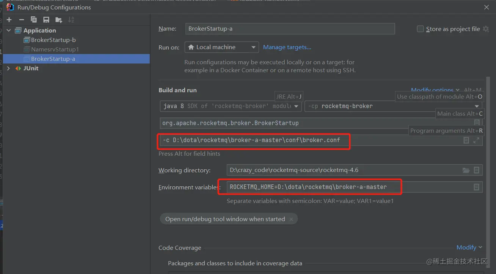Open the classpath module dropdown
Viewport: 496px width, 274px height.
click(394, 106)
